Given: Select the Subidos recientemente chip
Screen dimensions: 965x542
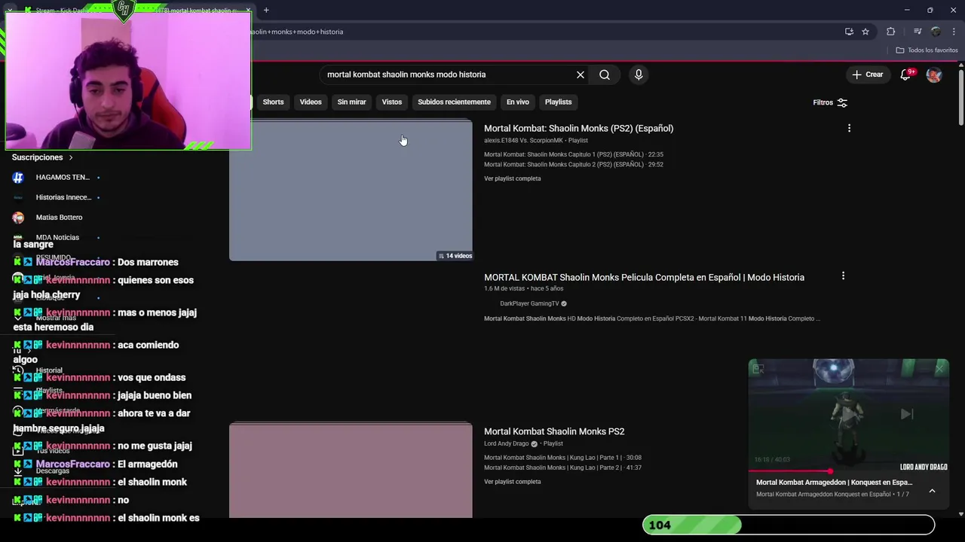Looking at the screenshot, I should [x=454, y=102].
